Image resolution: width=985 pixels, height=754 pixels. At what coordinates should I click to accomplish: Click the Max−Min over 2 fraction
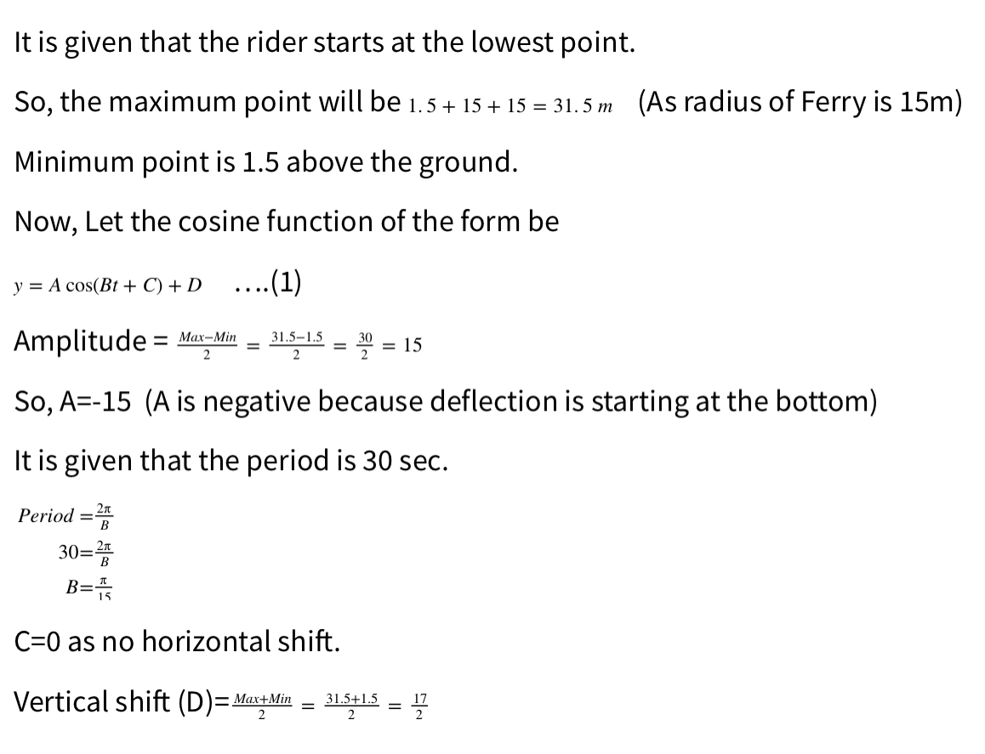tap(207, 344)
